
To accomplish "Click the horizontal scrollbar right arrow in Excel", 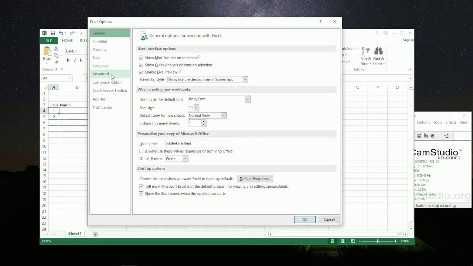I will click(x=405, y=234).
